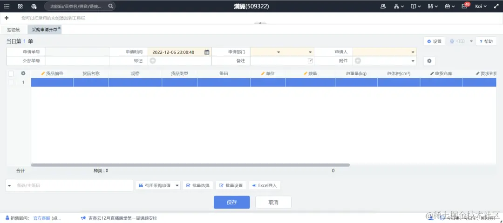Screen dimensions: 503x223
Task: Expand the 附件 dropdown arrow
Action: click(x=413, y=61)
